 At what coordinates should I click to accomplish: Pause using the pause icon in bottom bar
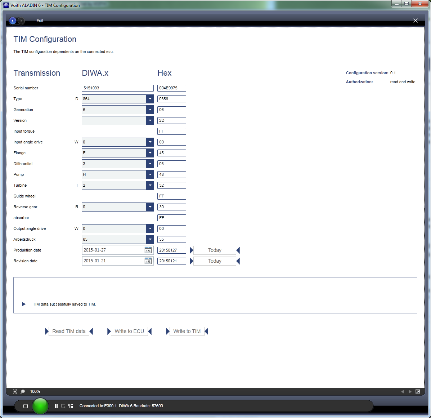point(56,406)
